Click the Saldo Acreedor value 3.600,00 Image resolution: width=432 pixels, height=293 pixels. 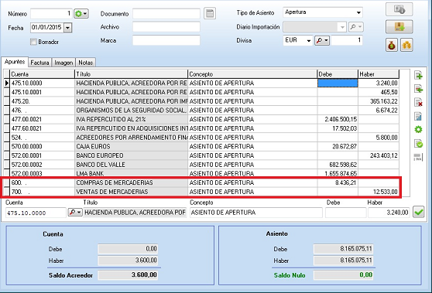(128, 275)
